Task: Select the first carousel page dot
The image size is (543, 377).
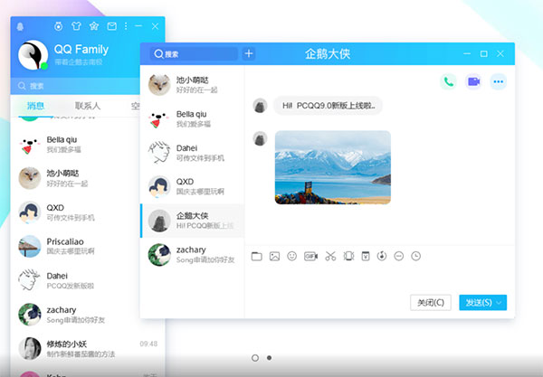Action: point(255,359)
